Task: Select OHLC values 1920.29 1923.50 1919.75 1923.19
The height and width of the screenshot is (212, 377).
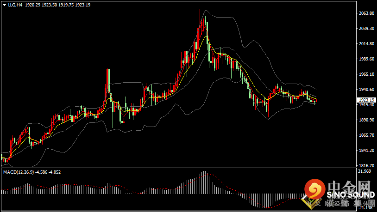Action: point(58,5)
